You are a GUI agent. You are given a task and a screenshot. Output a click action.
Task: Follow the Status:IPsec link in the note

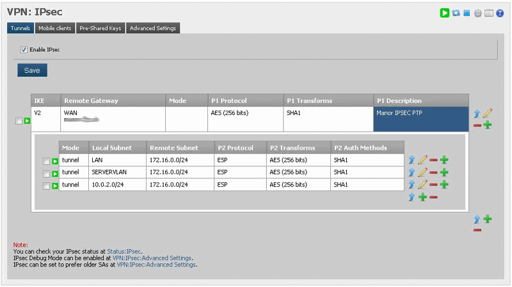coord(125,251)
